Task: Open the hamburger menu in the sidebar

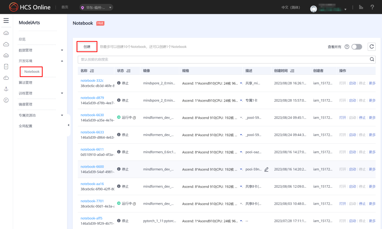Action: click(x=6, y=21)
